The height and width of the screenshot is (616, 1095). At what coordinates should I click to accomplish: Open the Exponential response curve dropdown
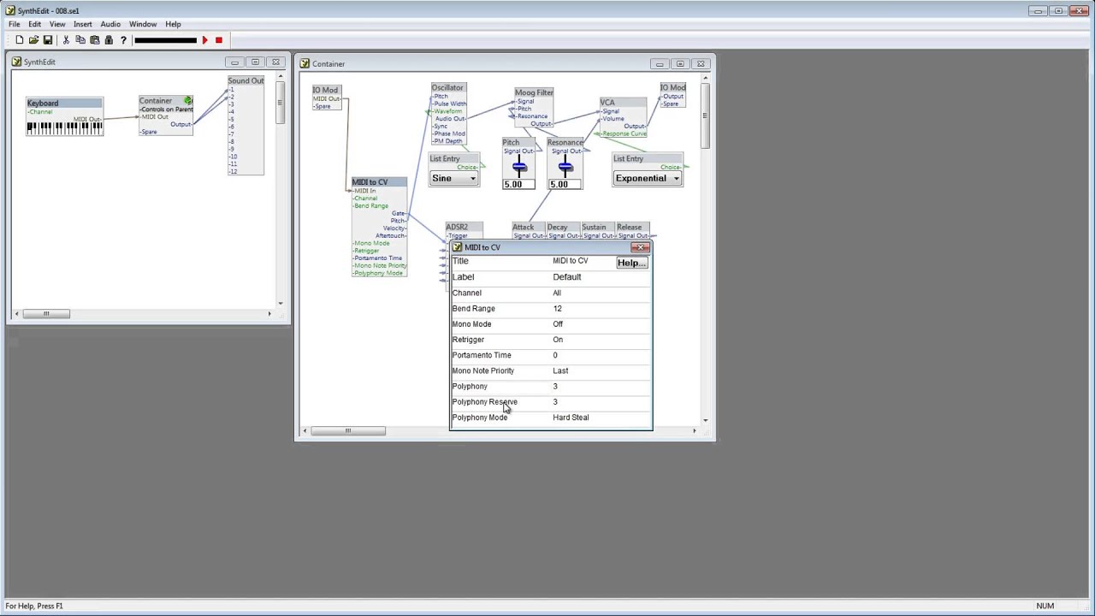pos(648,178)
